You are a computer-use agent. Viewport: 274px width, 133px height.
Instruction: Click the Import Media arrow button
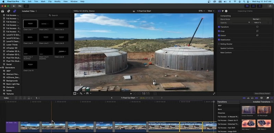click(x=14, y=6)
